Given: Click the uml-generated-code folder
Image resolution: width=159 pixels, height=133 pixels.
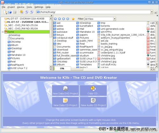Looking at the screenshot, I should [111, 29].
